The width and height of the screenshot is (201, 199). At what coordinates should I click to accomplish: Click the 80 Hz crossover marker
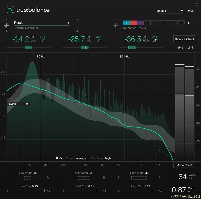(41, 56)
